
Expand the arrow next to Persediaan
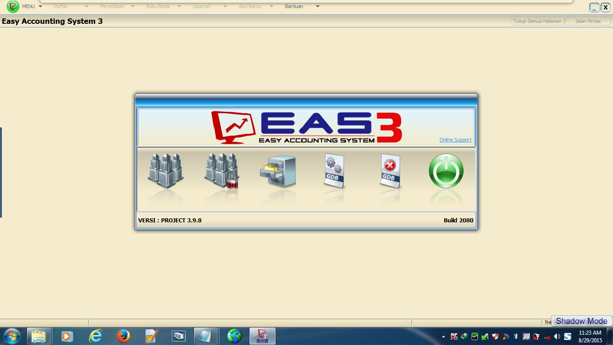(133, 6)
